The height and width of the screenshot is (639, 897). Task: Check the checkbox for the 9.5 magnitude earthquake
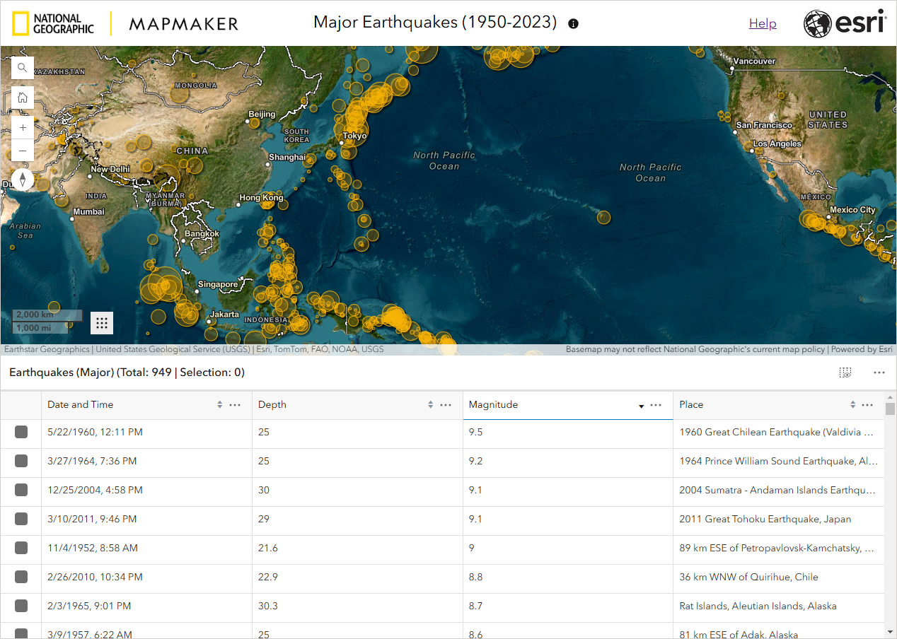pos(21,432)
